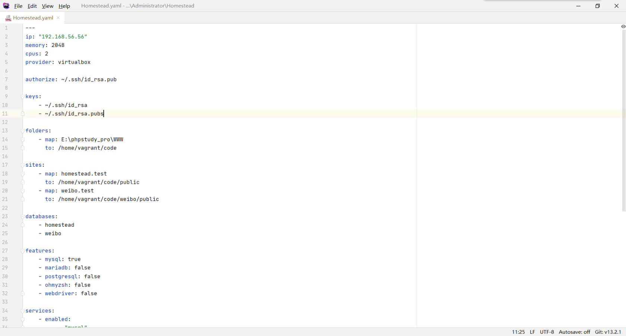Image resolution: width=626 pixels, height=336 pixels.
Task: Collapse the folders block fold marker
Action: (x=23, y=131)
